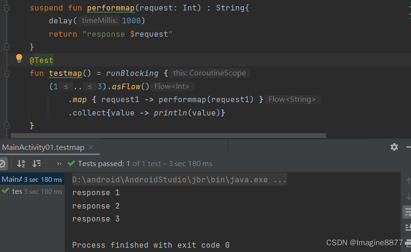Viewport: 411px width, 252px height.
Task: Close the MainActivity01.testmap tab
Action: (91, 147)
